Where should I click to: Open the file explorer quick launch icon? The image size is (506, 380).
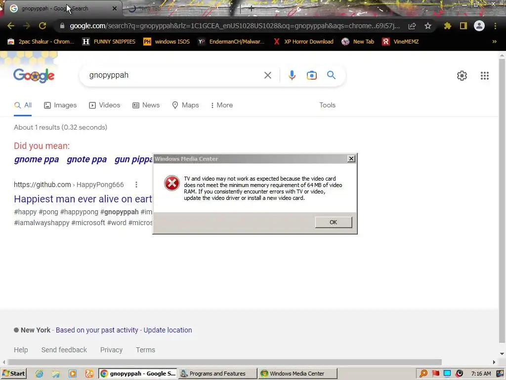point(56,374)
